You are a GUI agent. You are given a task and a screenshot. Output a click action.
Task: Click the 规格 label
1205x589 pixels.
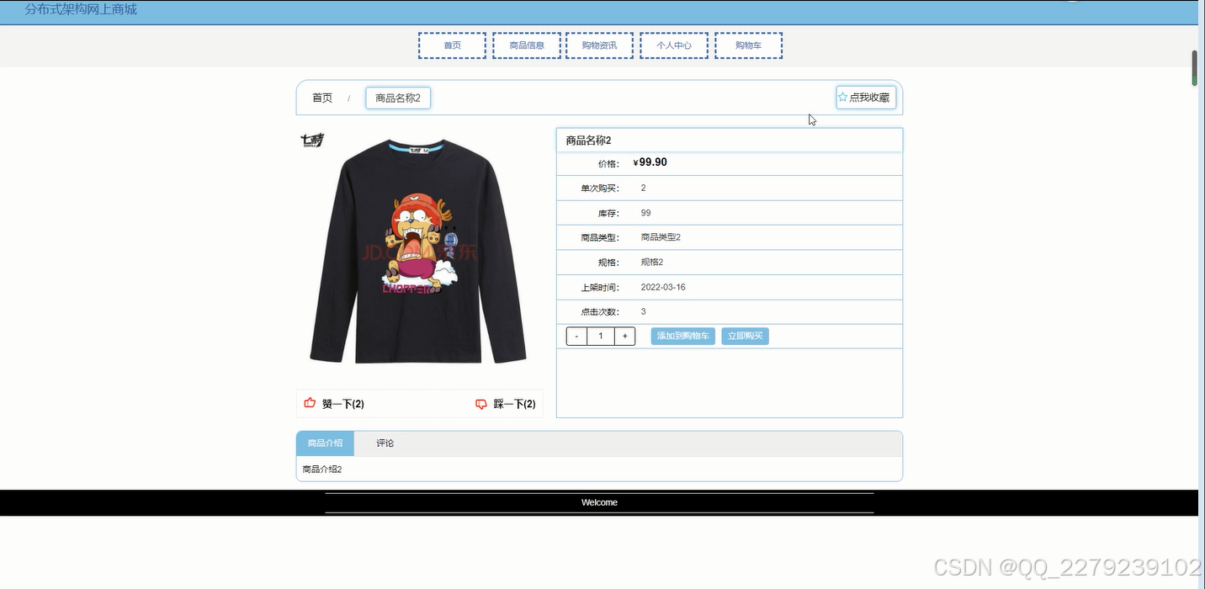tap(608, 263)
